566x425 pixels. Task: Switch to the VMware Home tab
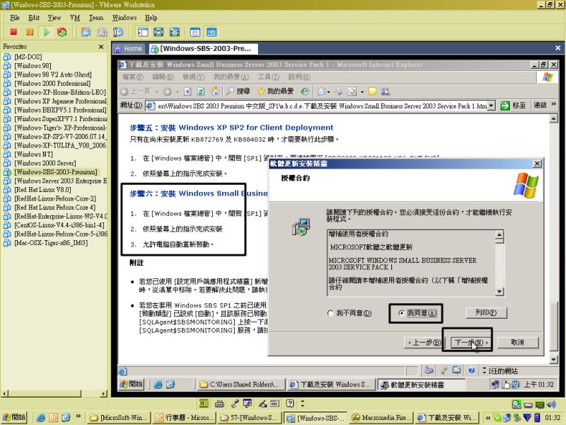pos(129,49)
